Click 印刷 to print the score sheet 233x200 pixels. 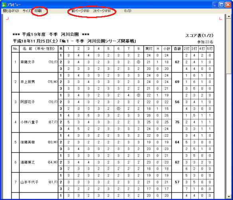point(38,11)
